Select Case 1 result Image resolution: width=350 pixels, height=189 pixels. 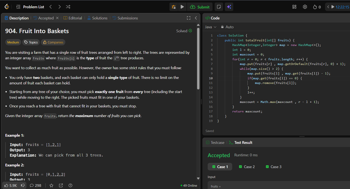(x=220, y=167)
